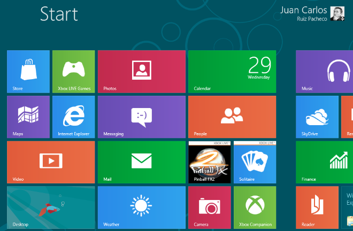Launch the Xbox Companion tile
Screen dimensions: 353x231
255,207
